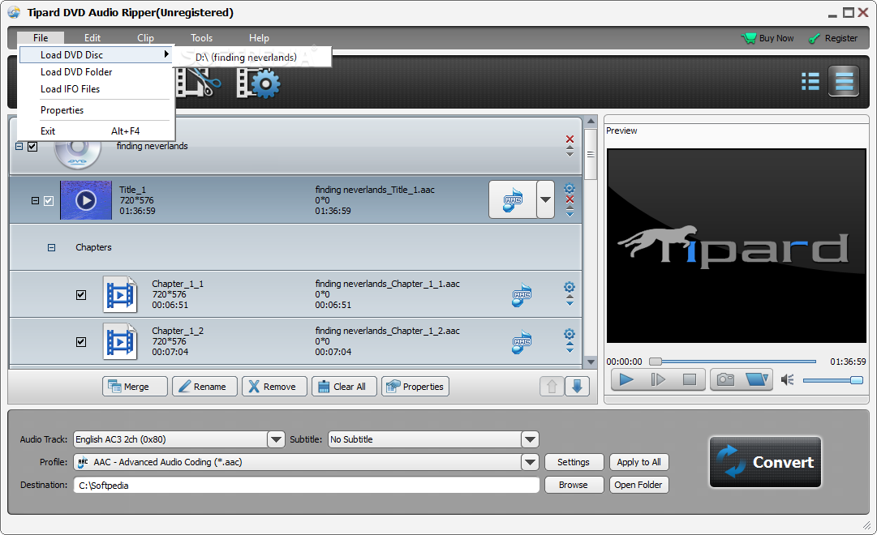Remove finding neverlands disc with red X

(570, 139)
